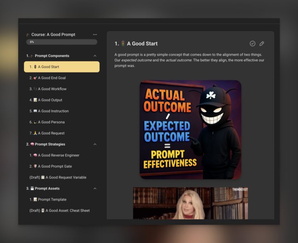Open the A Good Request lesson
Screen dimensions: 298x243
pos(62,133)
